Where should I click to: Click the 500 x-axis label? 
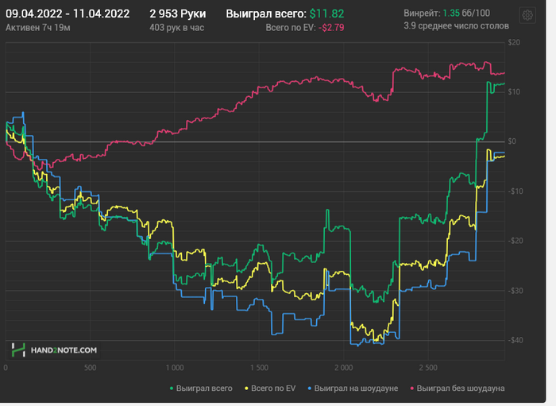click(90, 368)
